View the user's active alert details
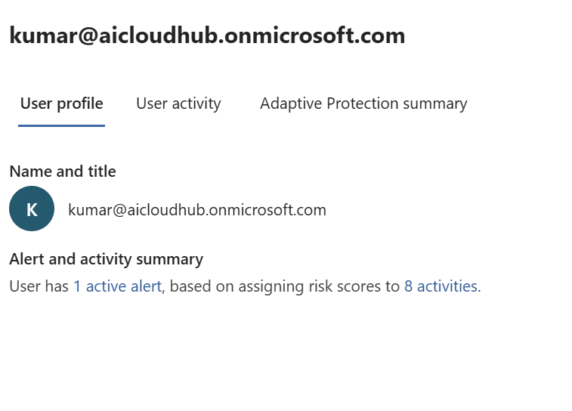Screen dimensions: 572x411 tap(117, 286)
